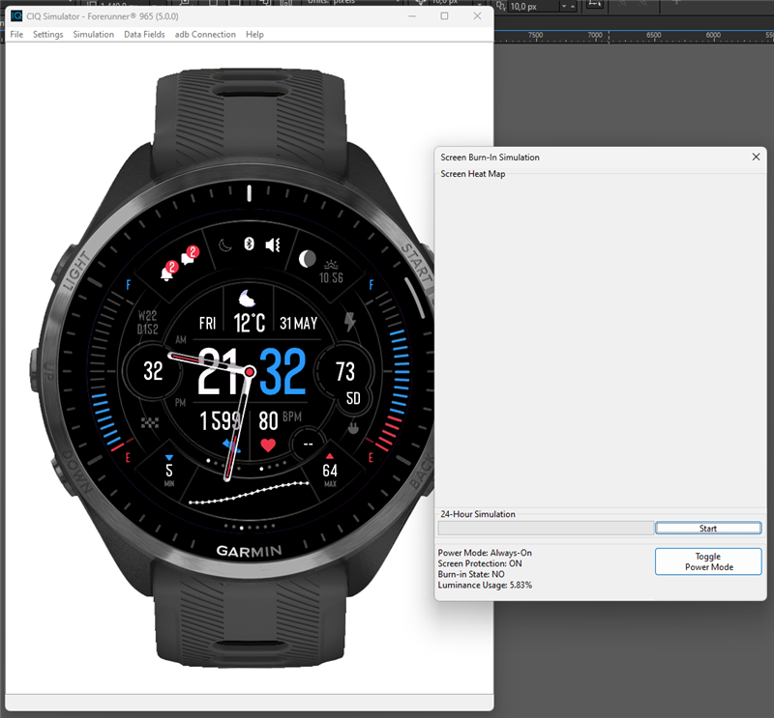Click the blue minutes digits 32
The height and width of the screenshot is (718, 774).
click(283, 371)
